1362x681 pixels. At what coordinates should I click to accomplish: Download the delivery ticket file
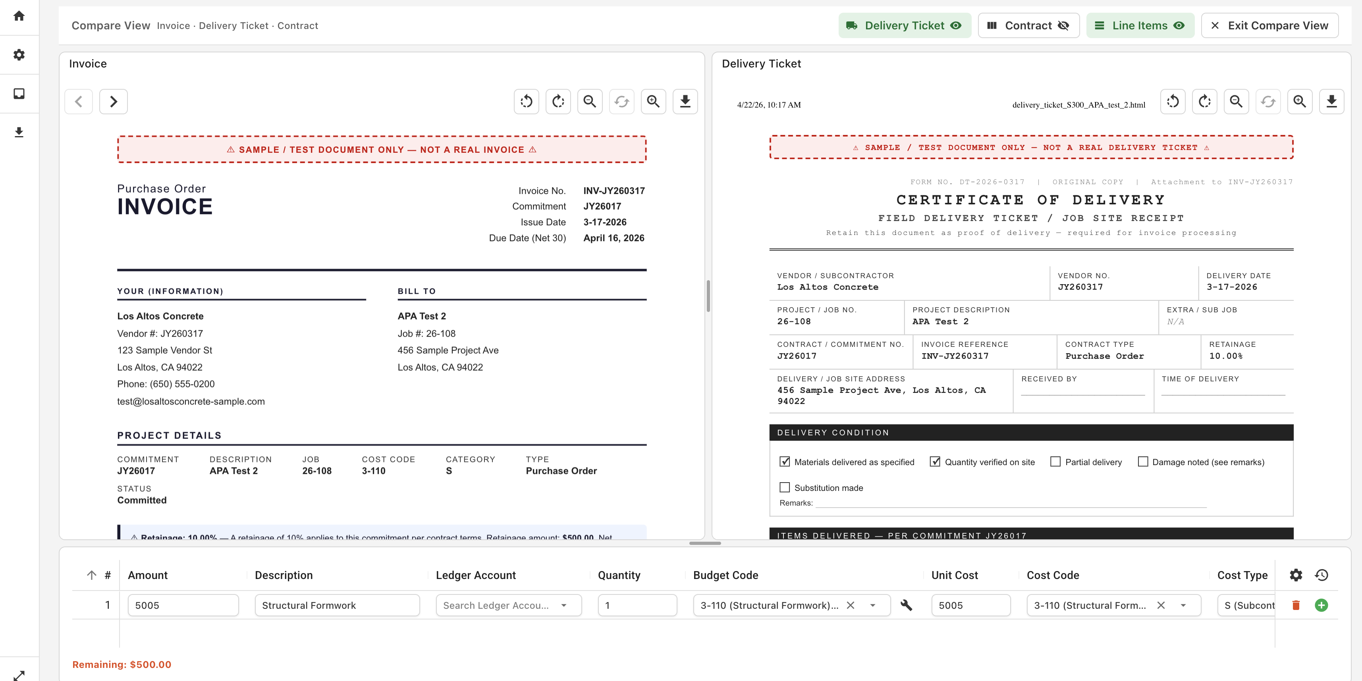[1331, 102]
